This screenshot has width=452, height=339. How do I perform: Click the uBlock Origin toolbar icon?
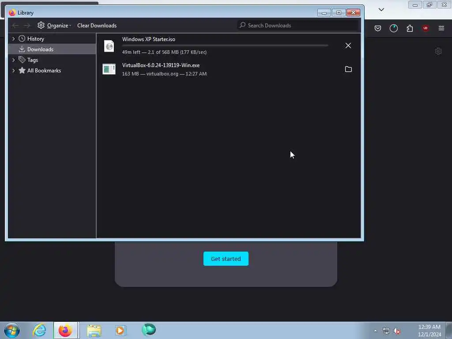pyautogui.click(x=426, y=28)
